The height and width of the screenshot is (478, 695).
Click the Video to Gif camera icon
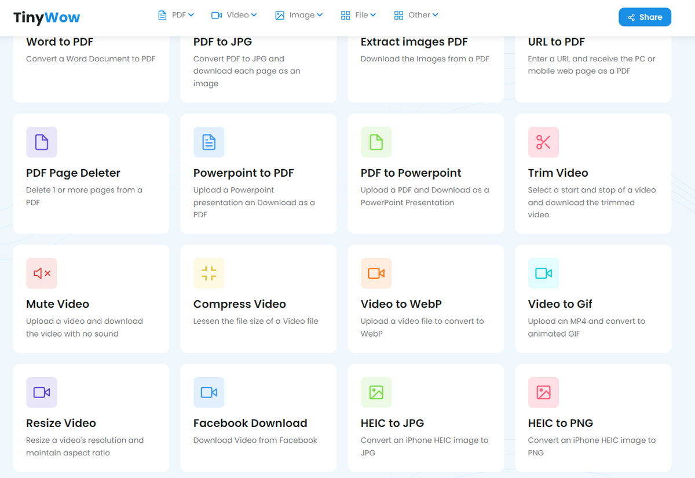(543, 273)
